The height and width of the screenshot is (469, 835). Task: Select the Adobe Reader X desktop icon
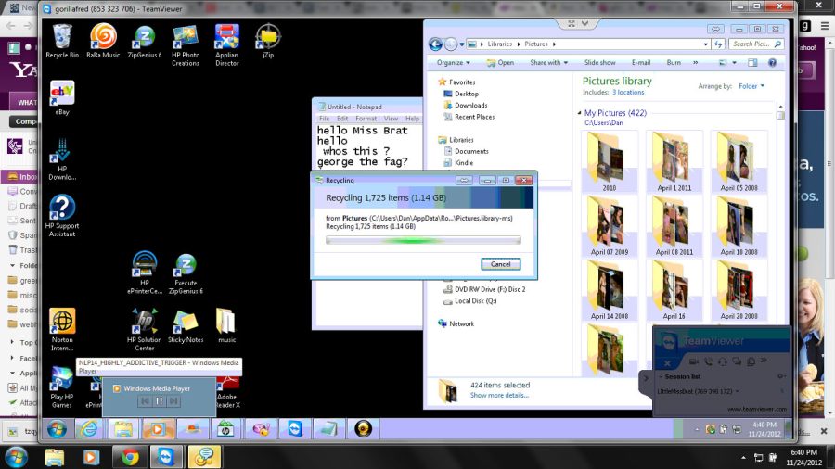click(x=228, y=392)
